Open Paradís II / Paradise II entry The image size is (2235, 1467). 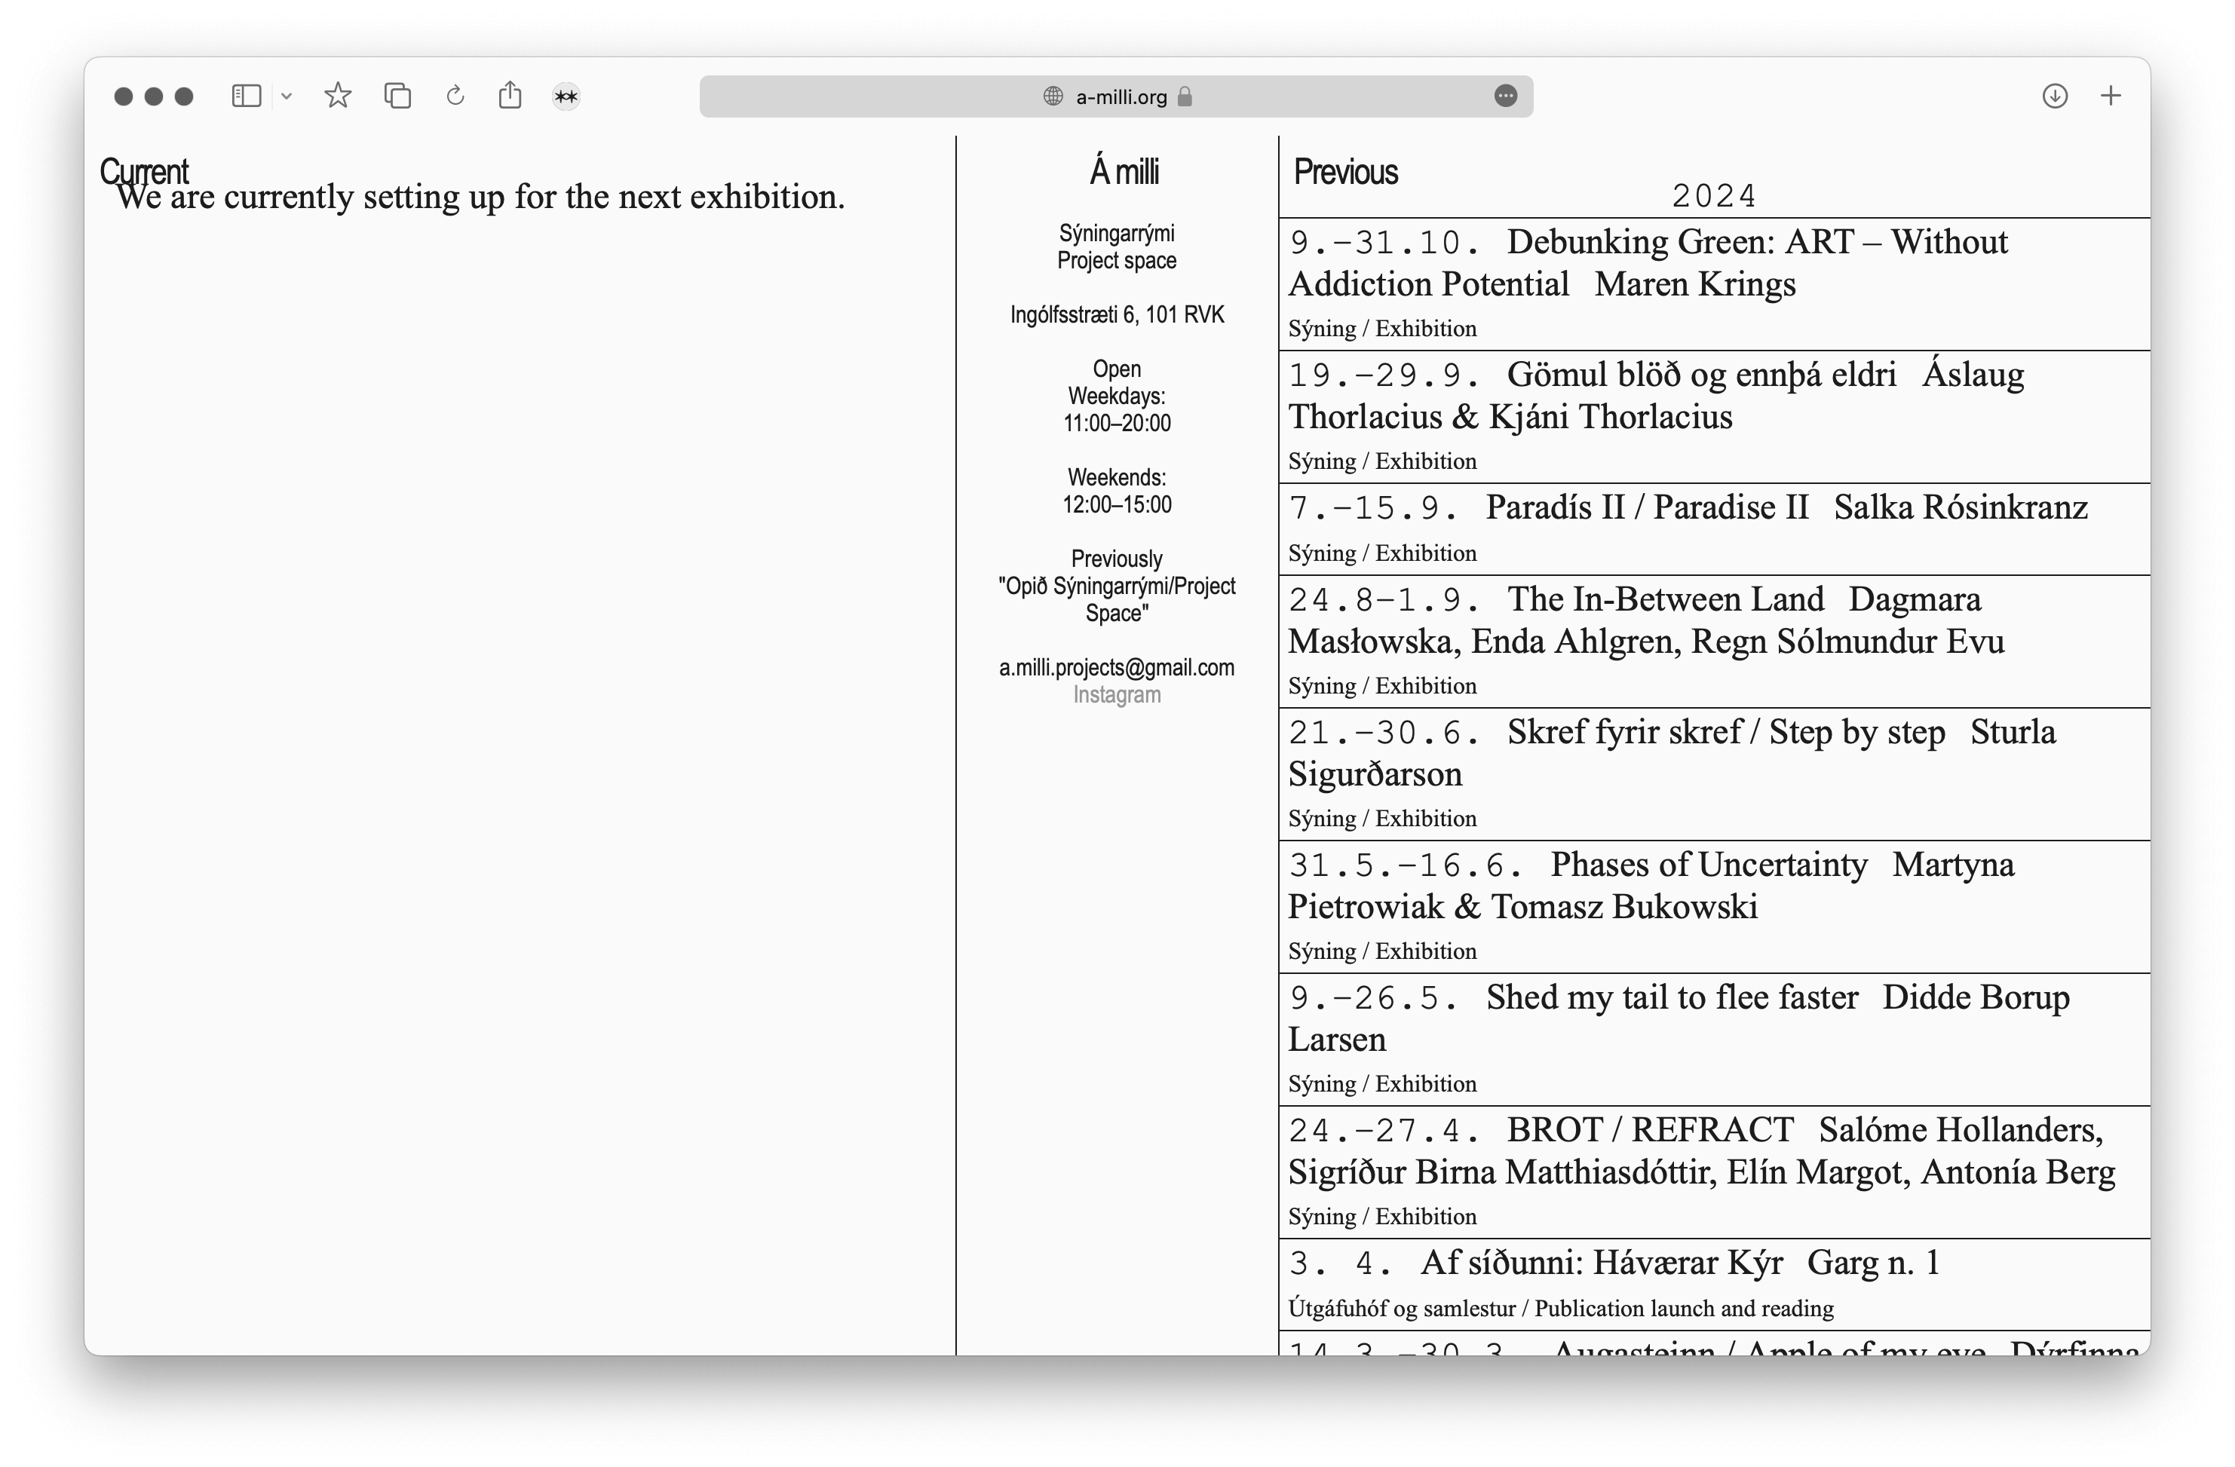point(1646,508)
